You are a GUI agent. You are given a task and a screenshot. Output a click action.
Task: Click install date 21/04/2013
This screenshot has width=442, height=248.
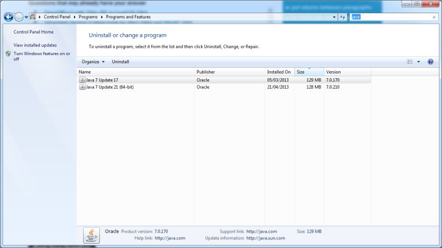pos(278,87)
